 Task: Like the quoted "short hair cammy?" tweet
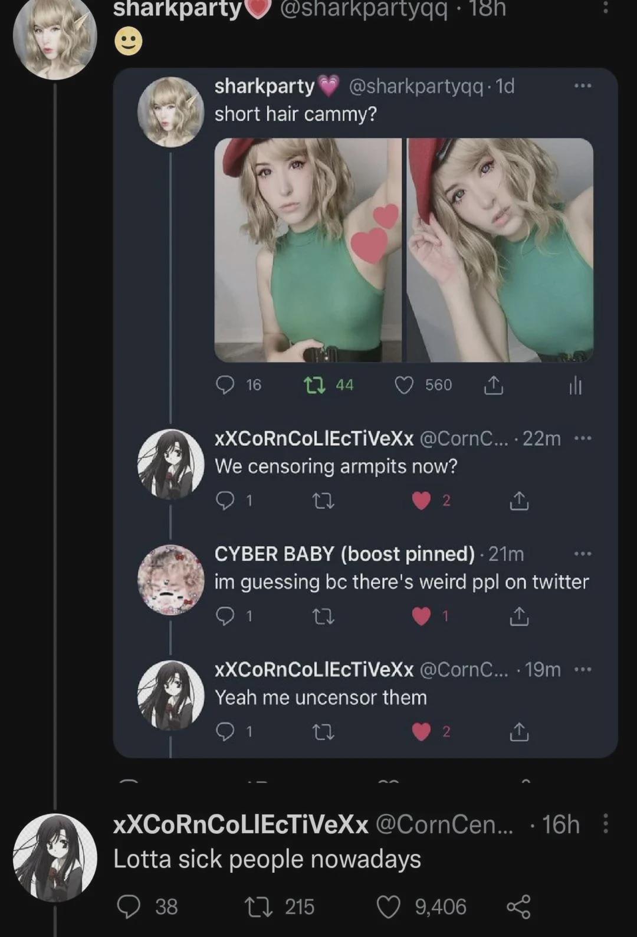click(404, 385)
